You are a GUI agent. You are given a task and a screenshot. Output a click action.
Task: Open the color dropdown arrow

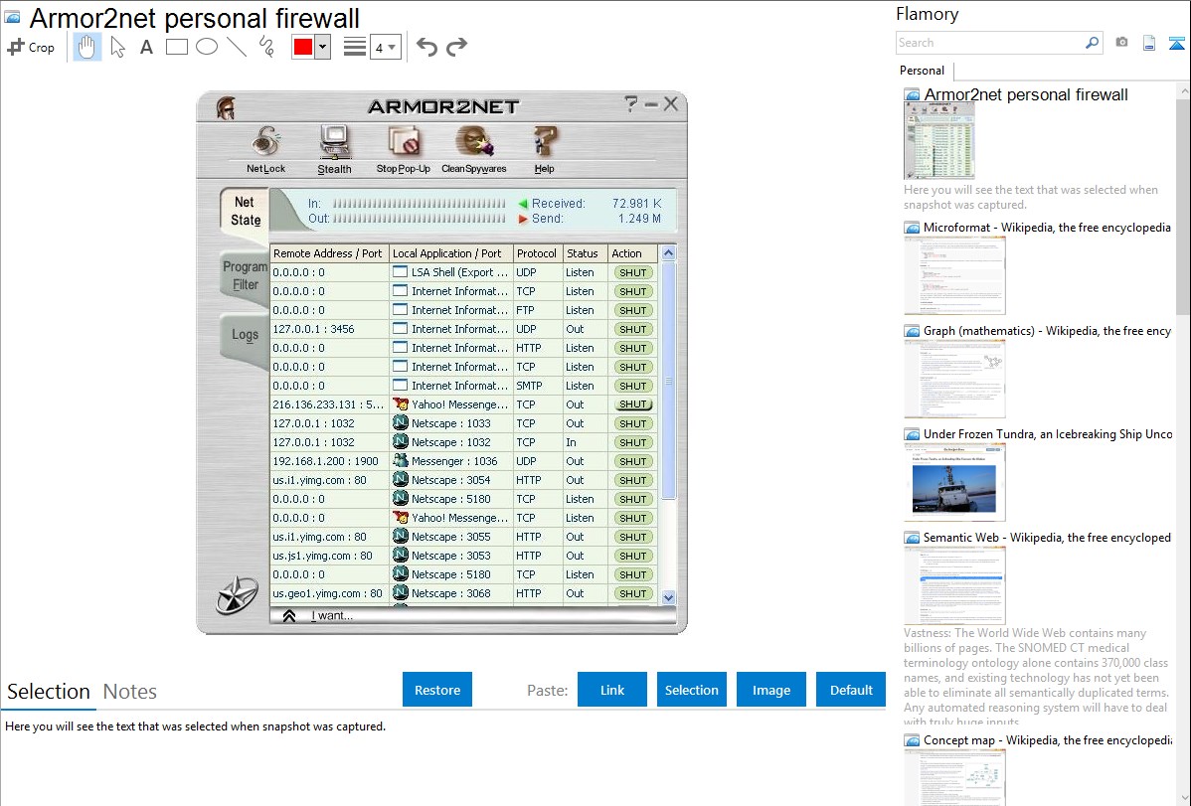(x=323, y=47)
